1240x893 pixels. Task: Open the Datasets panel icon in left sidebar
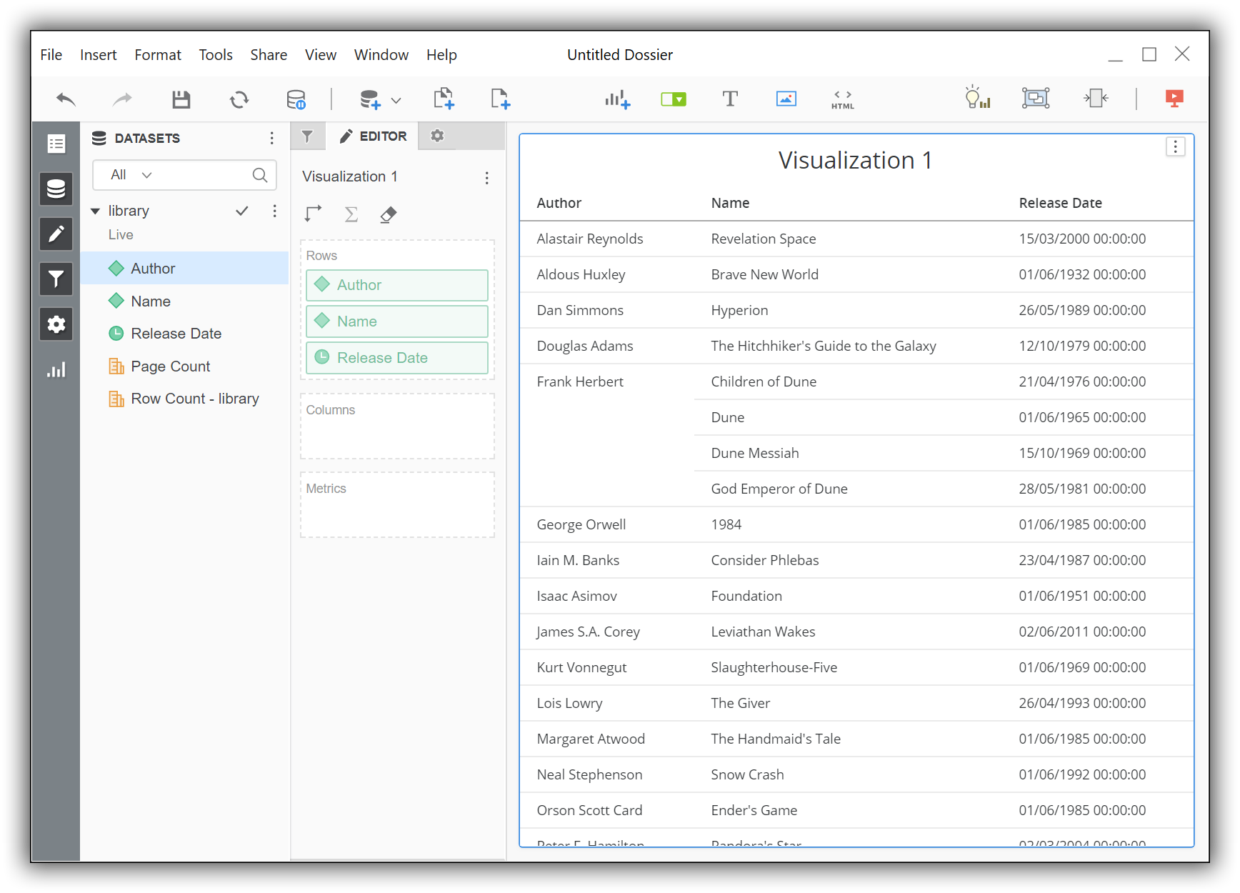(x=56, y=189)
